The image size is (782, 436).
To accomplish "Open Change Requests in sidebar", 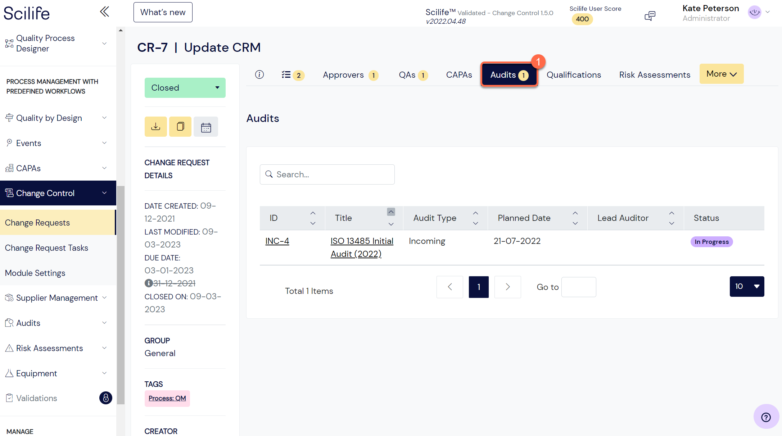I will tap(58, 223).
